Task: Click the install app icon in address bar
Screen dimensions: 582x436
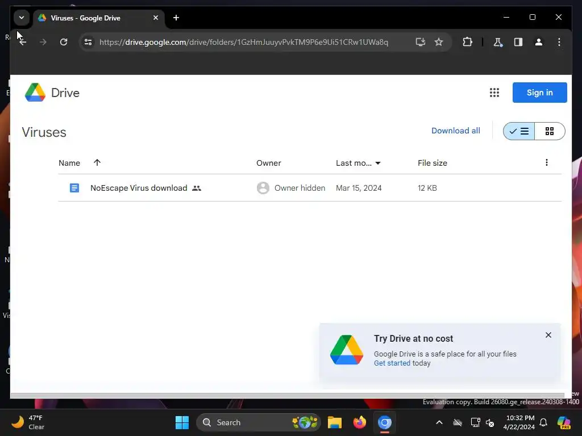Action: [420, 42]
